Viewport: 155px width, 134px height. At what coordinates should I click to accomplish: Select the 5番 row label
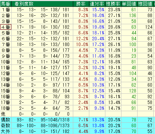6,33
